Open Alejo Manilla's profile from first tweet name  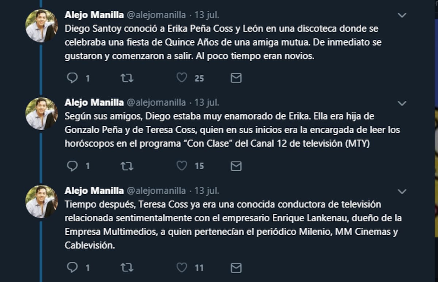tap(94, 15)
